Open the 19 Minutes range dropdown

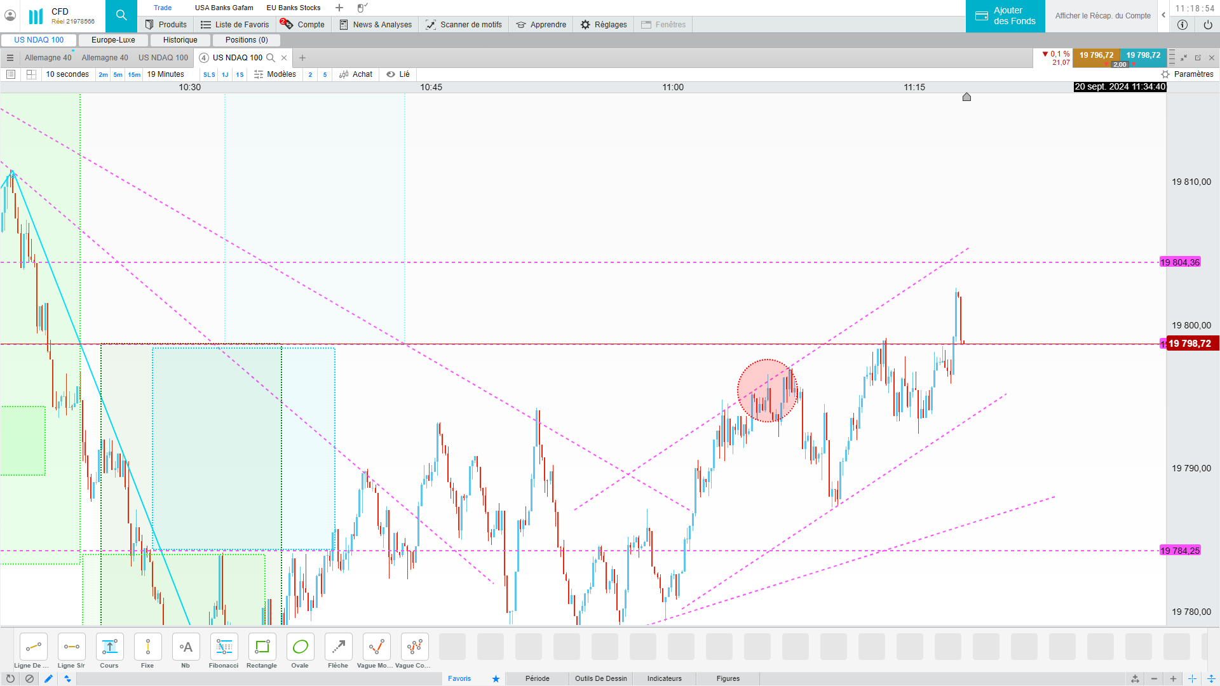[165, 74]
